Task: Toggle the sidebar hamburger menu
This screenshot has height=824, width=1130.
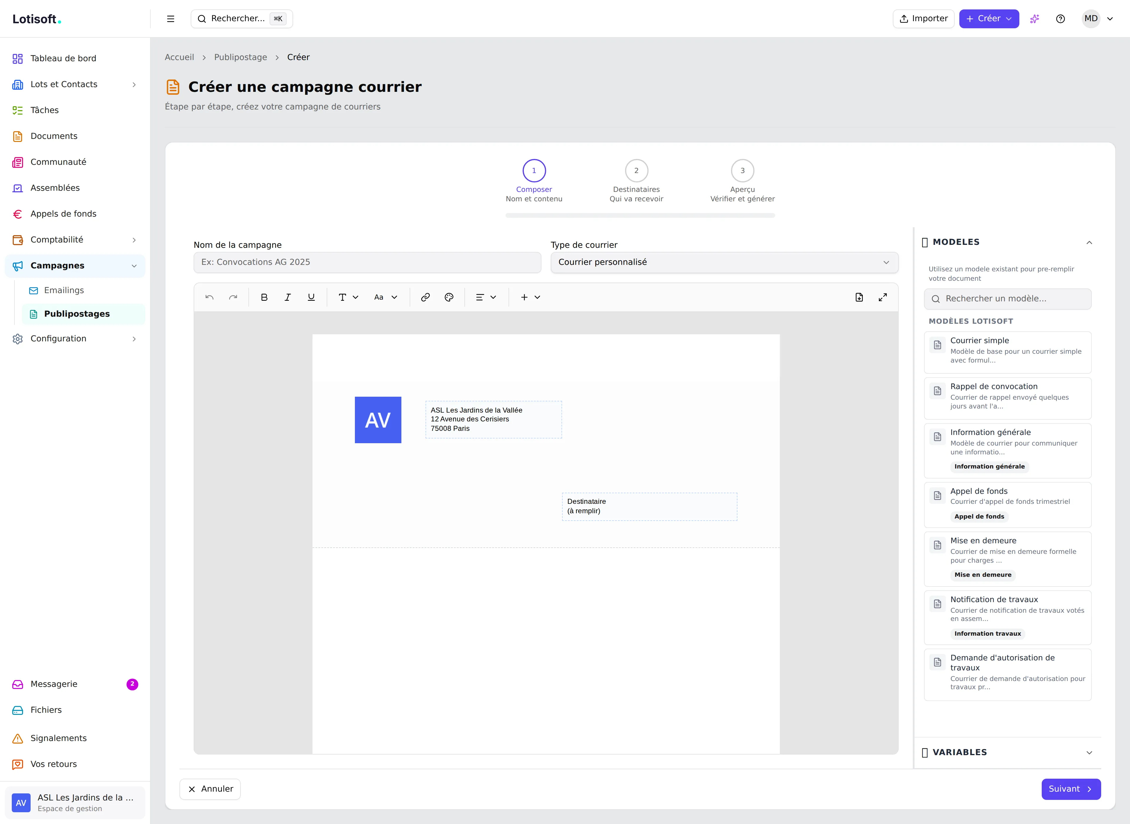Action: [171, 19]
